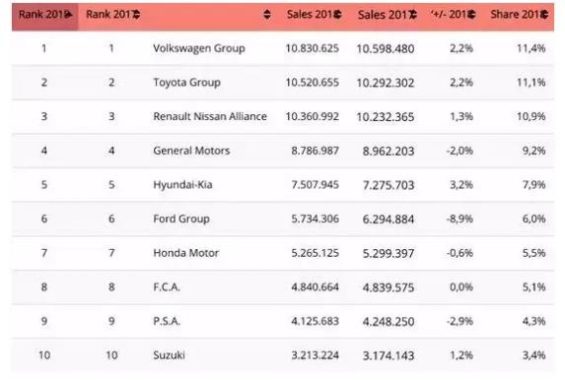Click Honda Motor in the table
This screenshot has width=565, height=380.
pyautogui.click(x=186, y=253)
